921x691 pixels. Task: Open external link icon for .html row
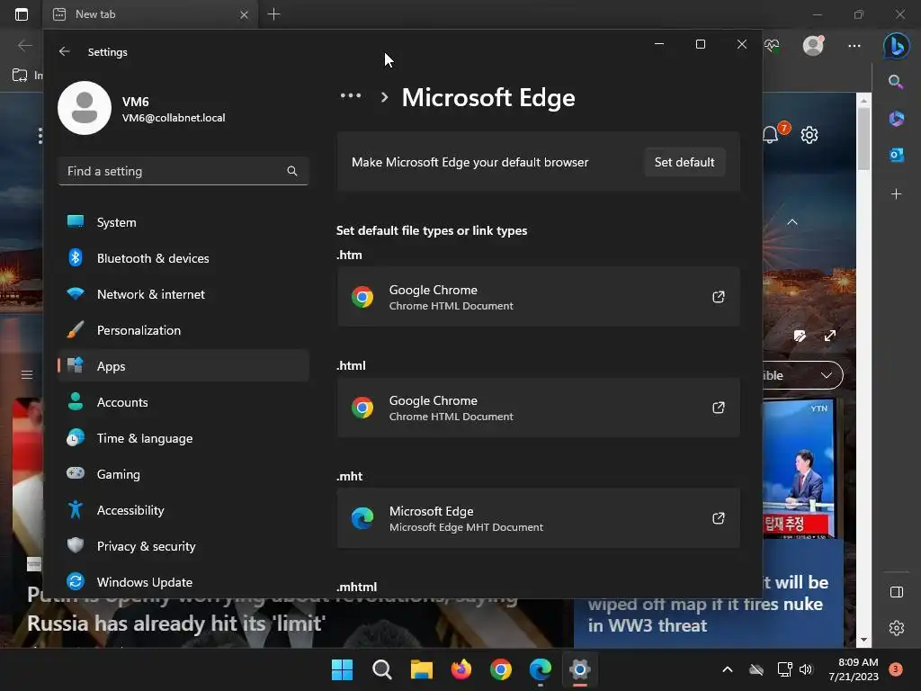(719, 408)
